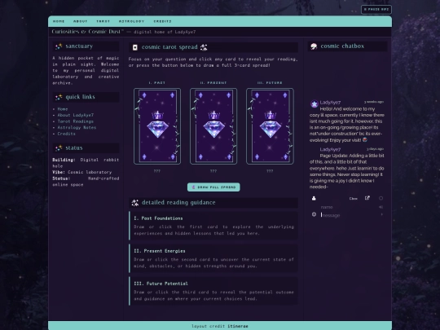This screenshot has width=440, height=330.
Task: Open chatbox in pop-out window icon
Action: click(x=367, y=198)
